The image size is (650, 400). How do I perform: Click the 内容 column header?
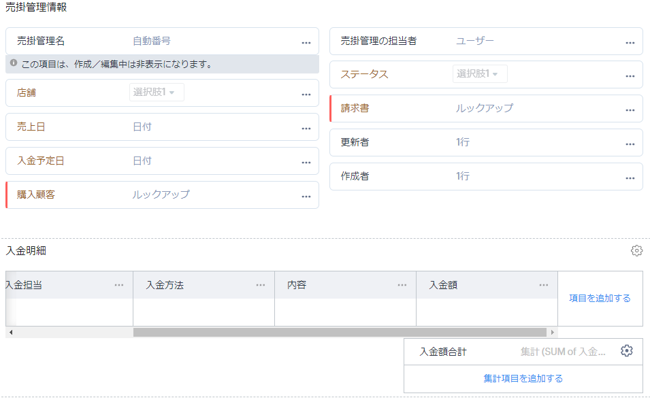click(x=345, y=285)
